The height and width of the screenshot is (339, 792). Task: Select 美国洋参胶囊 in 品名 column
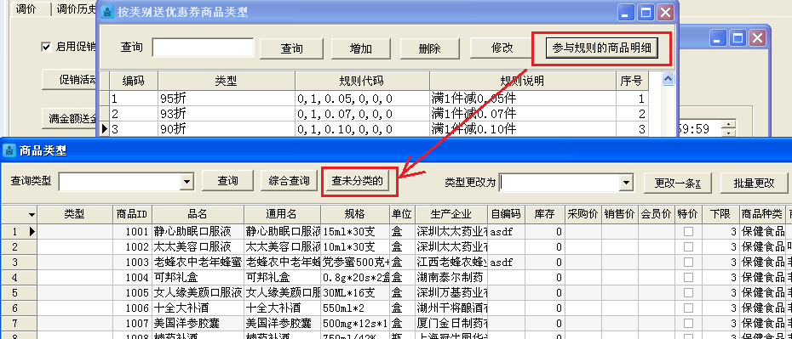[x=198, y=323]
